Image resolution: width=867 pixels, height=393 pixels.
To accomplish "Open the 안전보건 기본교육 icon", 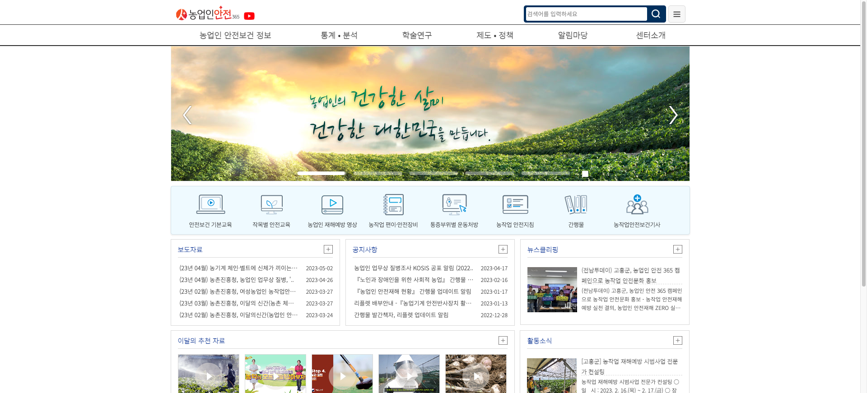I will click(210, 205).
